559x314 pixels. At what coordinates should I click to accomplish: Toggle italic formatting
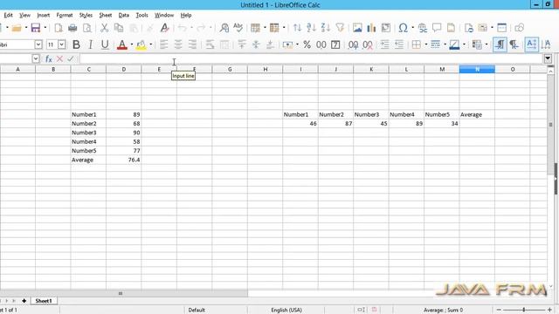tap(90, 44)
